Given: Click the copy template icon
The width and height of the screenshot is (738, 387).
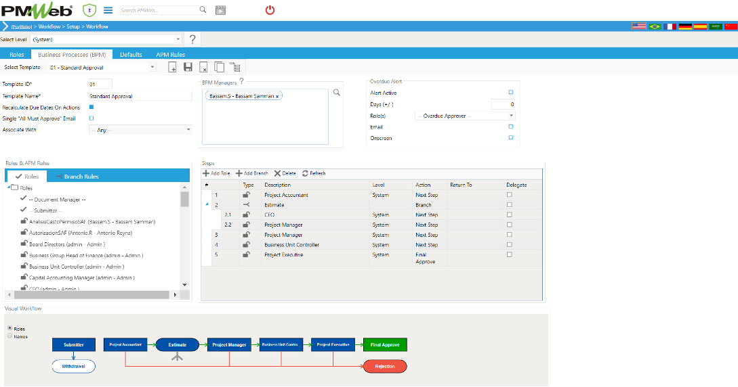Looking at the screenshot, I should [x=219, y=67].
